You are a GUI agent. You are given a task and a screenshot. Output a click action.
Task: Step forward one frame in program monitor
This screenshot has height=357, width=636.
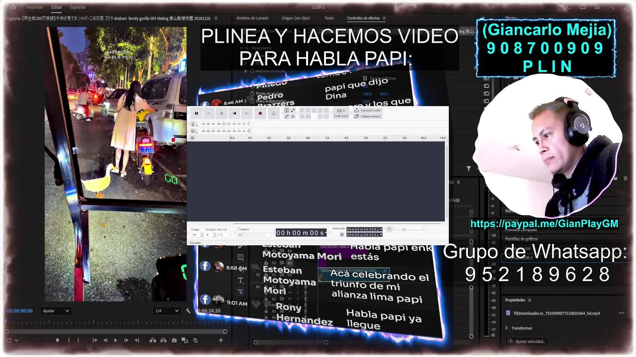tap(126, 340)
